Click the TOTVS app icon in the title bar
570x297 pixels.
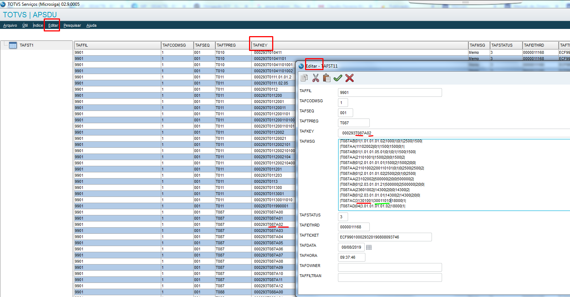click(3, 4)
